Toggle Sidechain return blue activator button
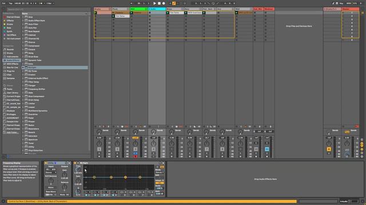Image resolution: width=366 pixels, height=205 pixels. 267,149
